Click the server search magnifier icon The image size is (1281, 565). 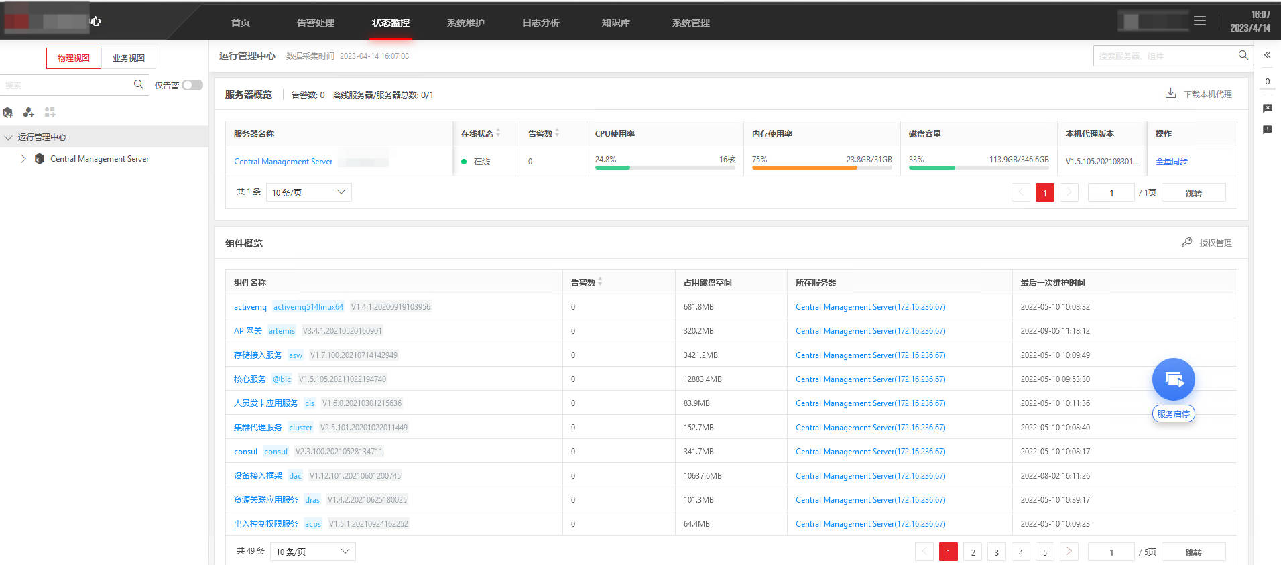pos(1243,55)
